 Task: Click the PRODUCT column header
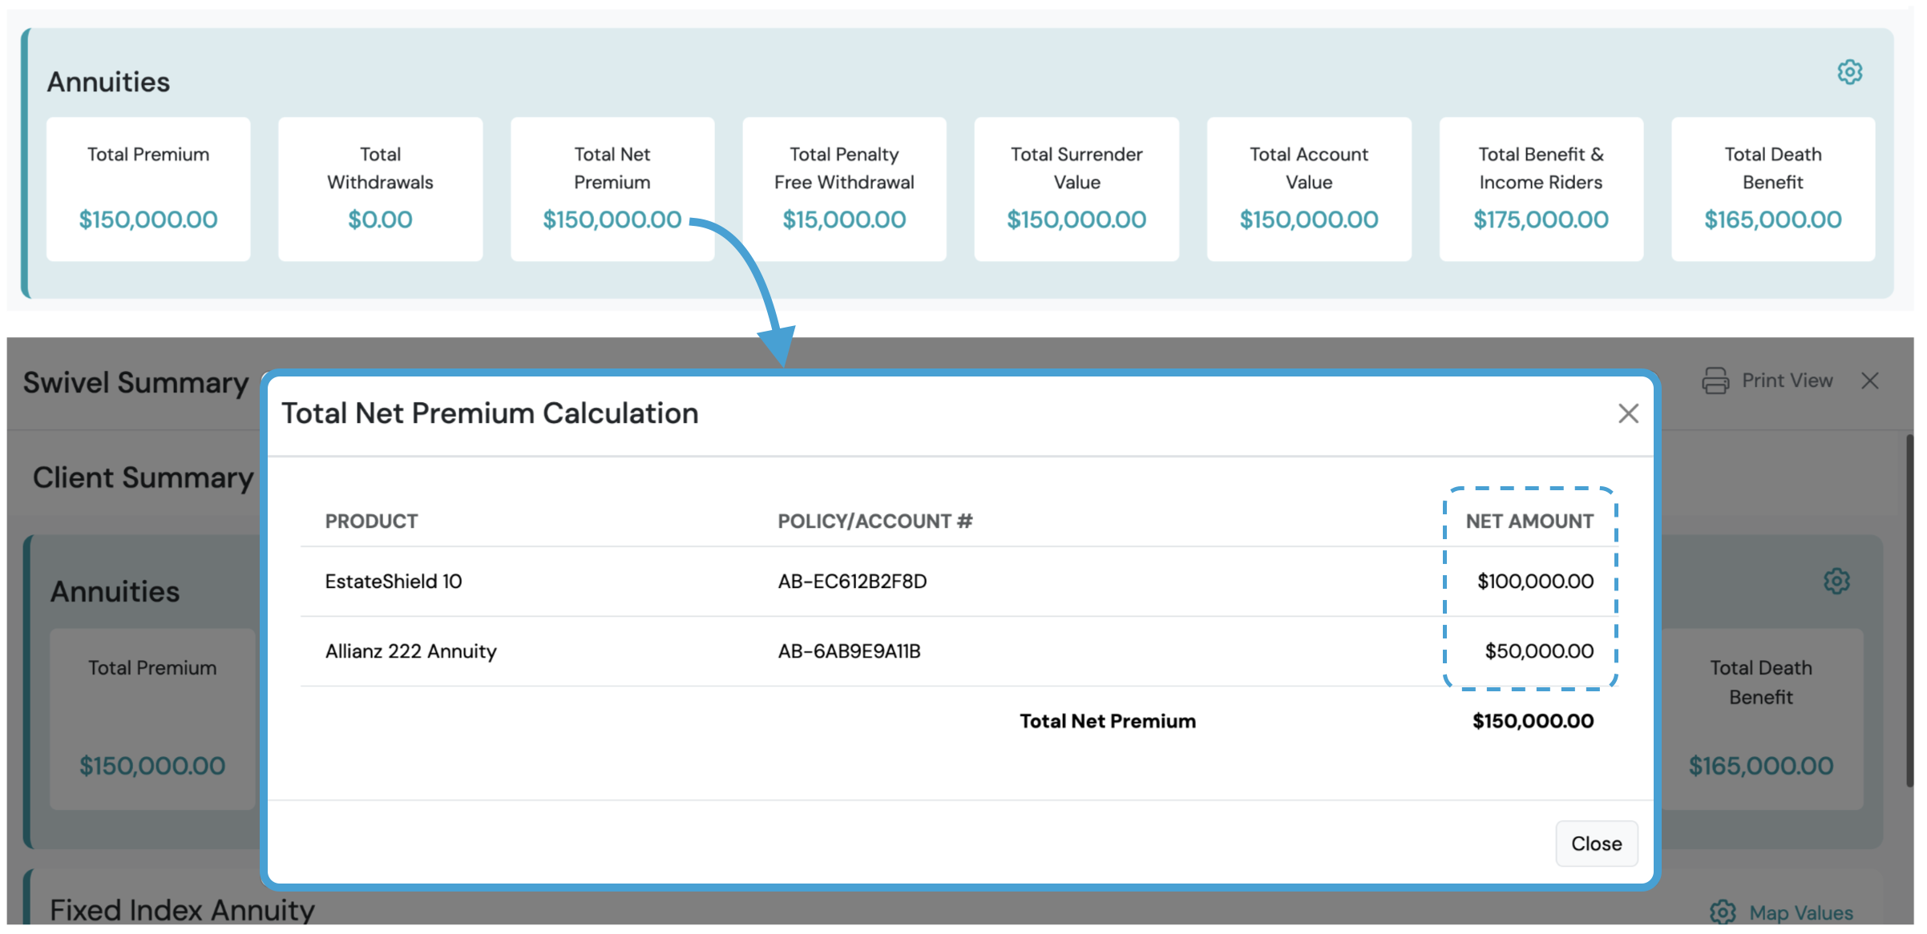pyautogui.click(x=371, y=521)
